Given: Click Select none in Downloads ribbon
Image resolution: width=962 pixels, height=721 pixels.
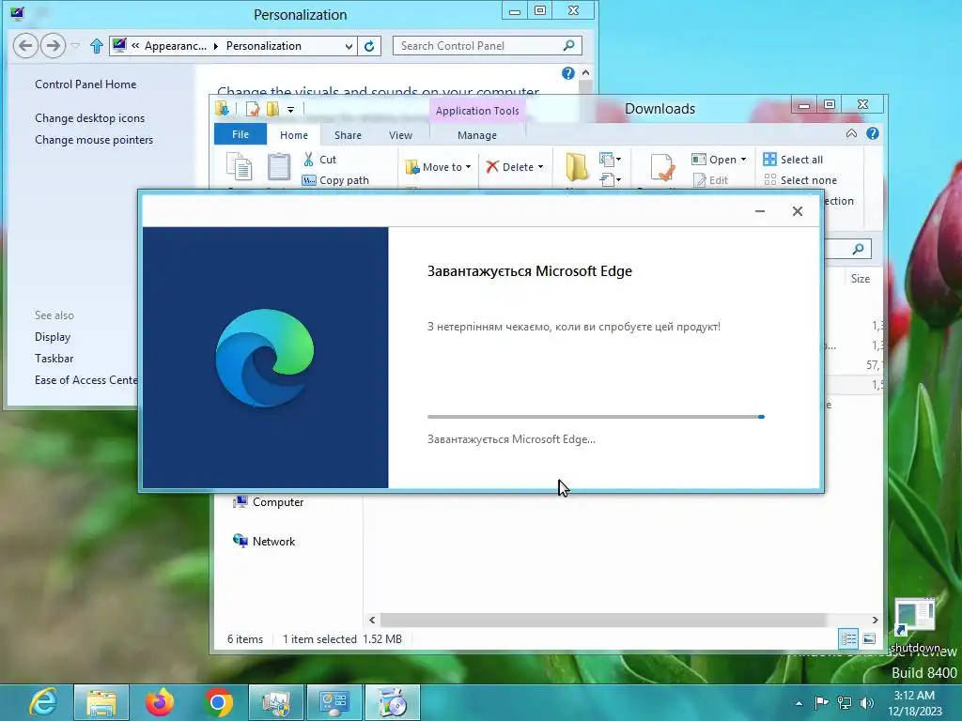Looking at the screenshot, I should (800, 180).
